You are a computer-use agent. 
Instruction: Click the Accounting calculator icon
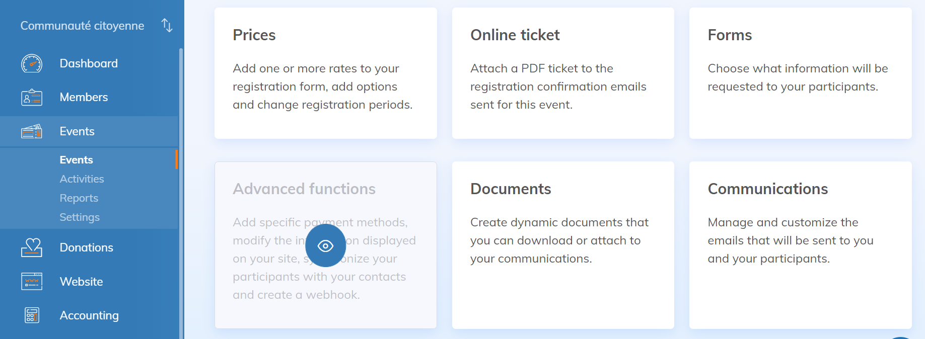point(32,315)
